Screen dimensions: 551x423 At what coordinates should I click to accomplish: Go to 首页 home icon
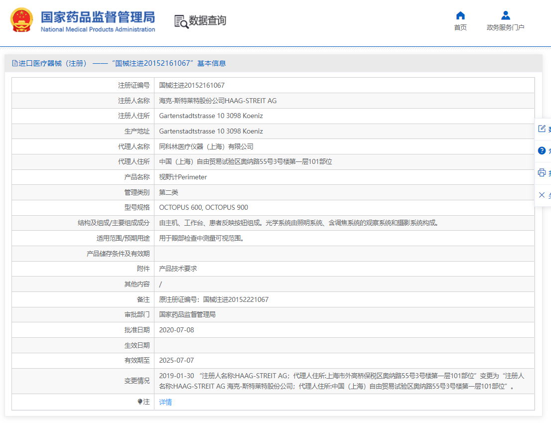tap(460, 15)
